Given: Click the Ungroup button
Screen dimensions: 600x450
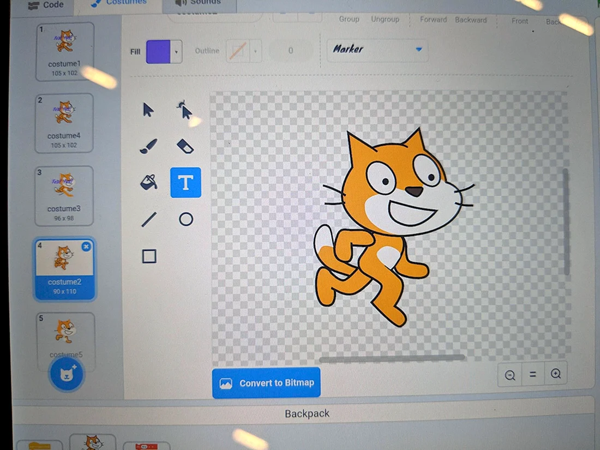Looking at the screenshot, I should pos(385,19).
